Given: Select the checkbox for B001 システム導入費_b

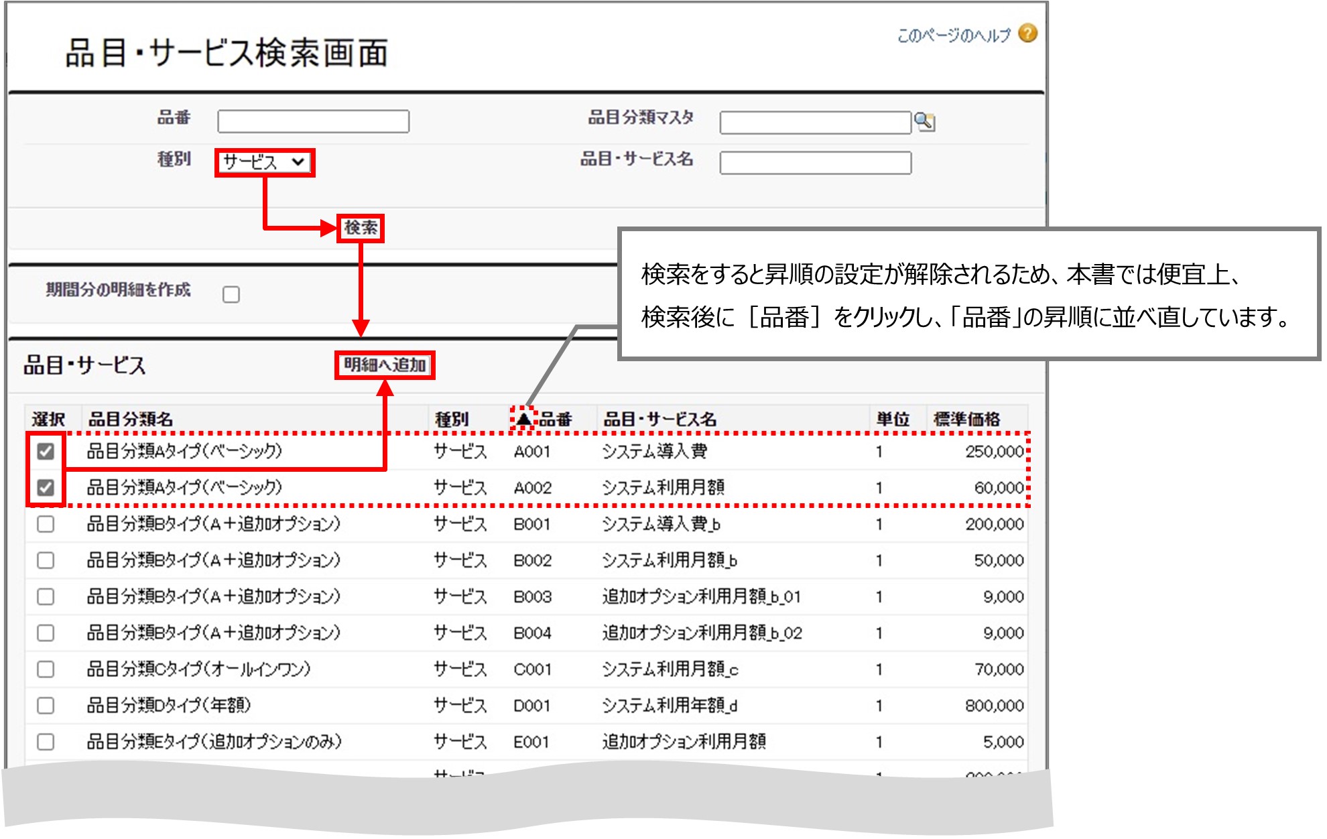Looking at the screenshot, I should point(46,524).
